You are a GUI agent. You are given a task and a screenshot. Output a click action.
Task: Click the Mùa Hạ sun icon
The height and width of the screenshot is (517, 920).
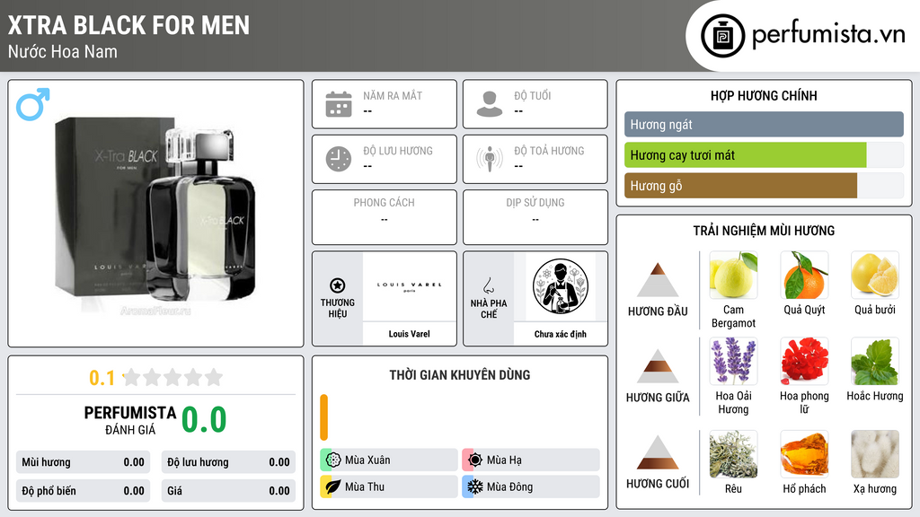pos(474,460)
